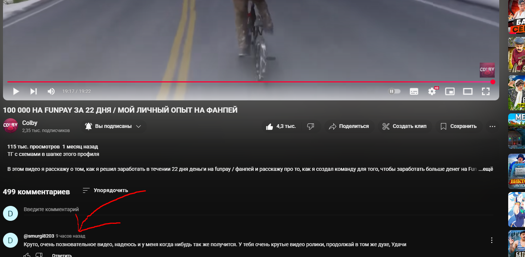
Task: Open the D avatar of @smurgi8203's comment
Action: [x=10, y=240]
